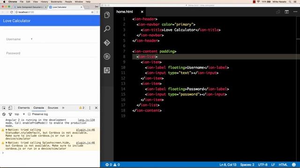This screenshot has width=300, height=168.
Task: Close the DevTools panel
Action: click(96, 108)
